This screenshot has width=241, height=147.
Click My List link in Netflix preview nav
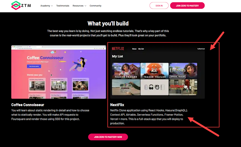(141, 49)
